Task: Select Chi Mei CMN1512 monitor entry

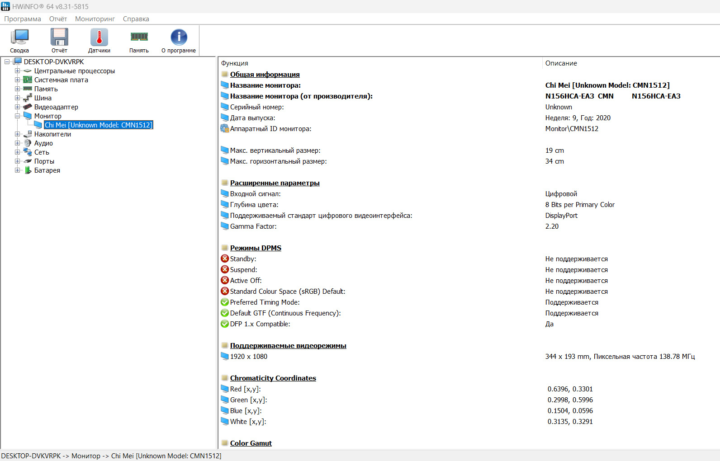Action: coord(98,125)
